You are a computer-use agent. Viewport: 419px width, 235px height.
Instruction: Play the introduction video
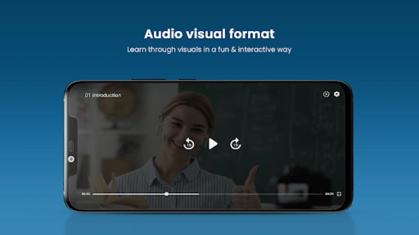coord(213,143)
